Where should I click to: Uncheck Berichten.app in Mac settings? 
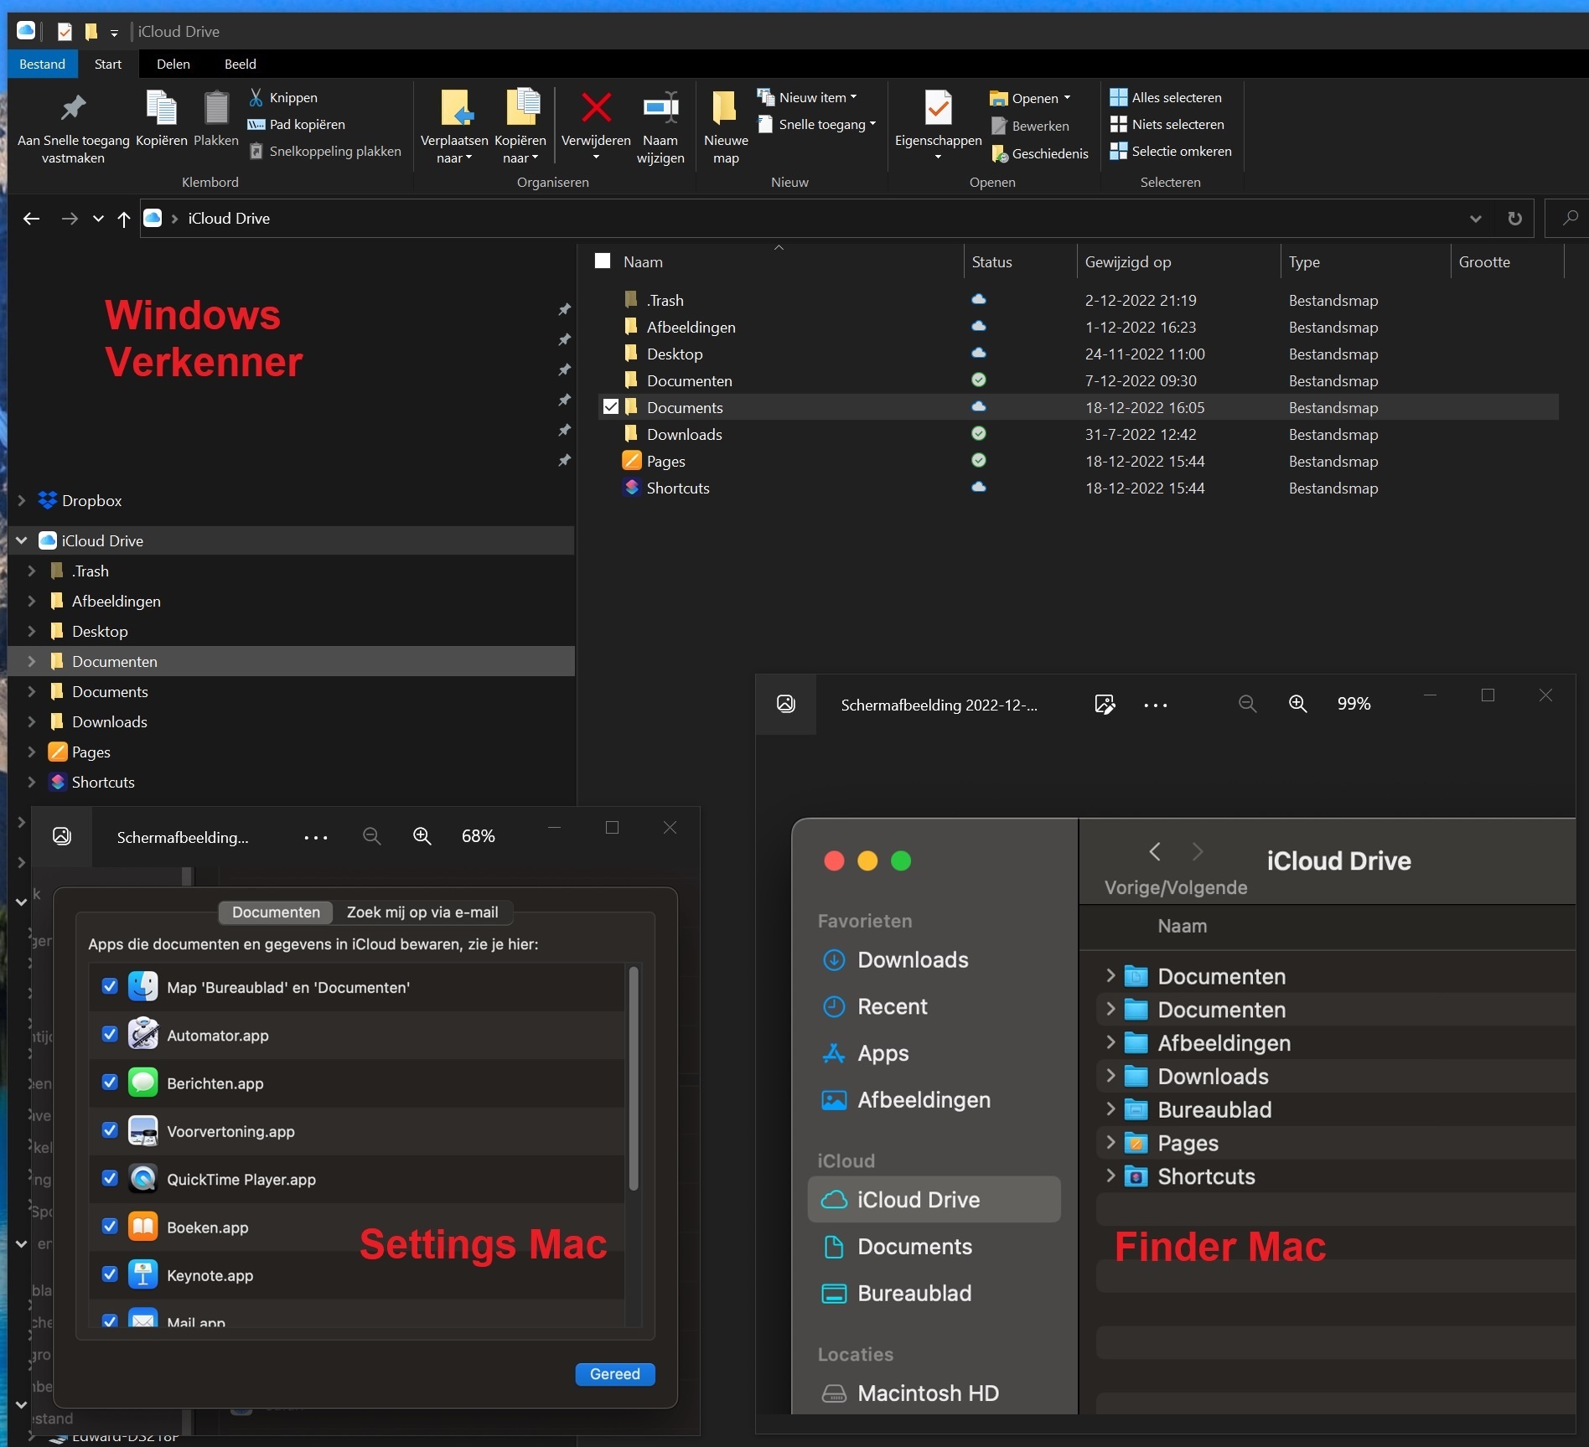tap(110, 1082)
